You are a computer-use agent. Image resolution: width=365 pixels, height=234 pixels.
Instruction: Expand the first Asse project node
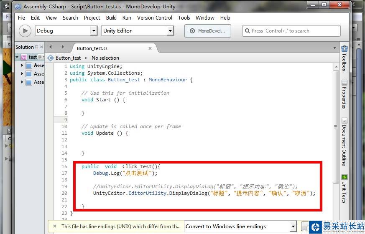tap(22, 65)
